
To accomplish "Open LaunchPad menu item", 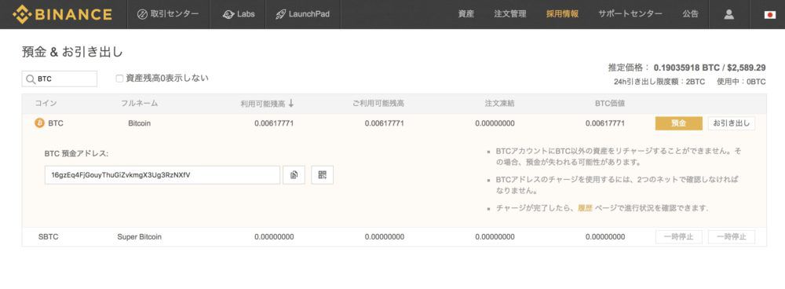I will click(302, 14).
